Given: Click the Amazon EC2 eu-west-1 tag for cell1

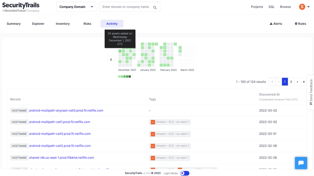Looking at the screenshot, I should [170, 122].
